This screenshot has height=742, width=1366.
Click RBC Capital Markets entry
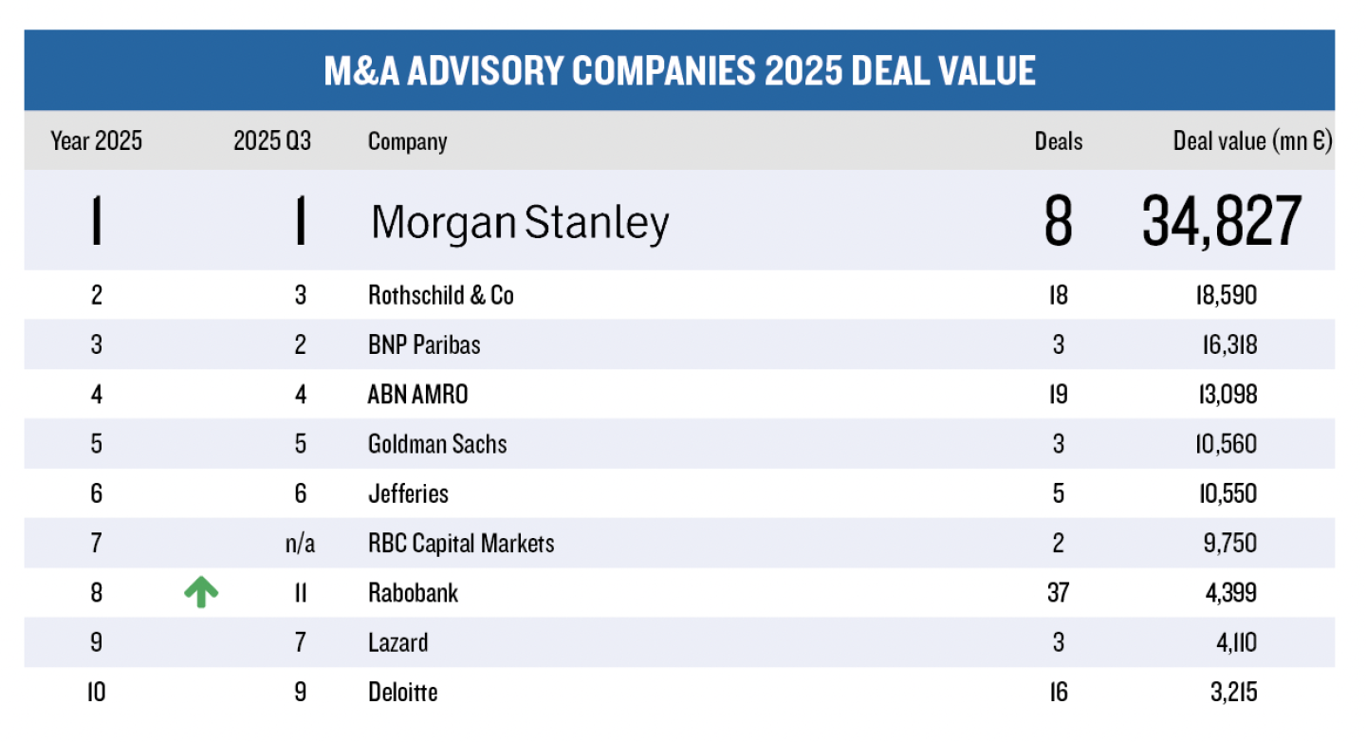point(461,543)
